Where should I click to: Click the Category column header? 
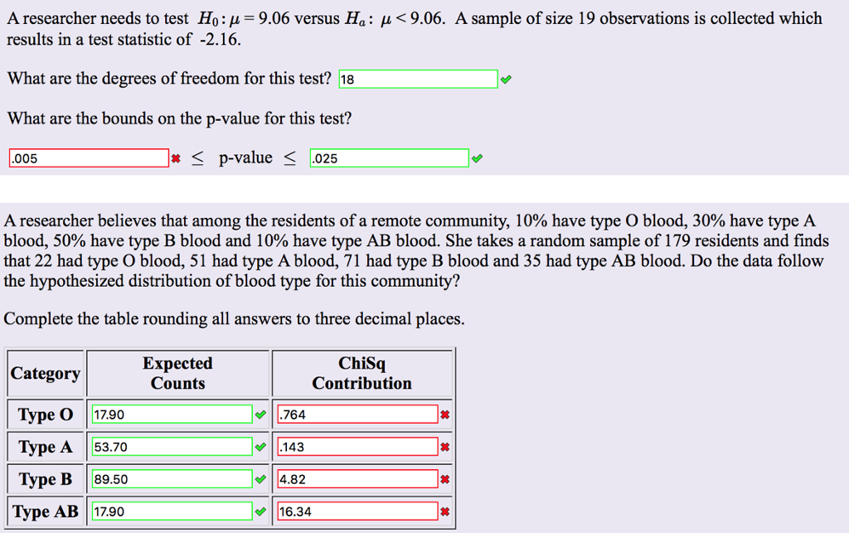click(45, 372)
